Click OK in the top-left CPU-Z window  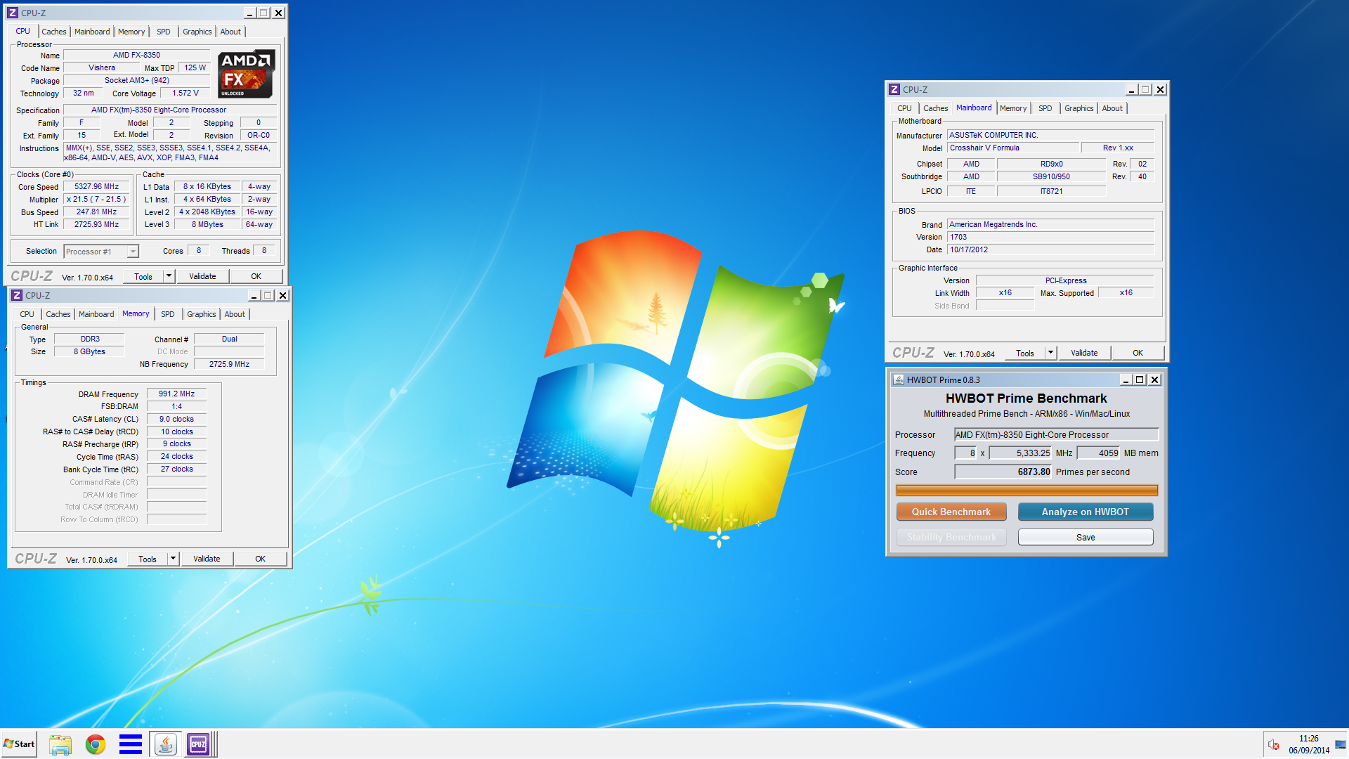(x=256, y=276)
